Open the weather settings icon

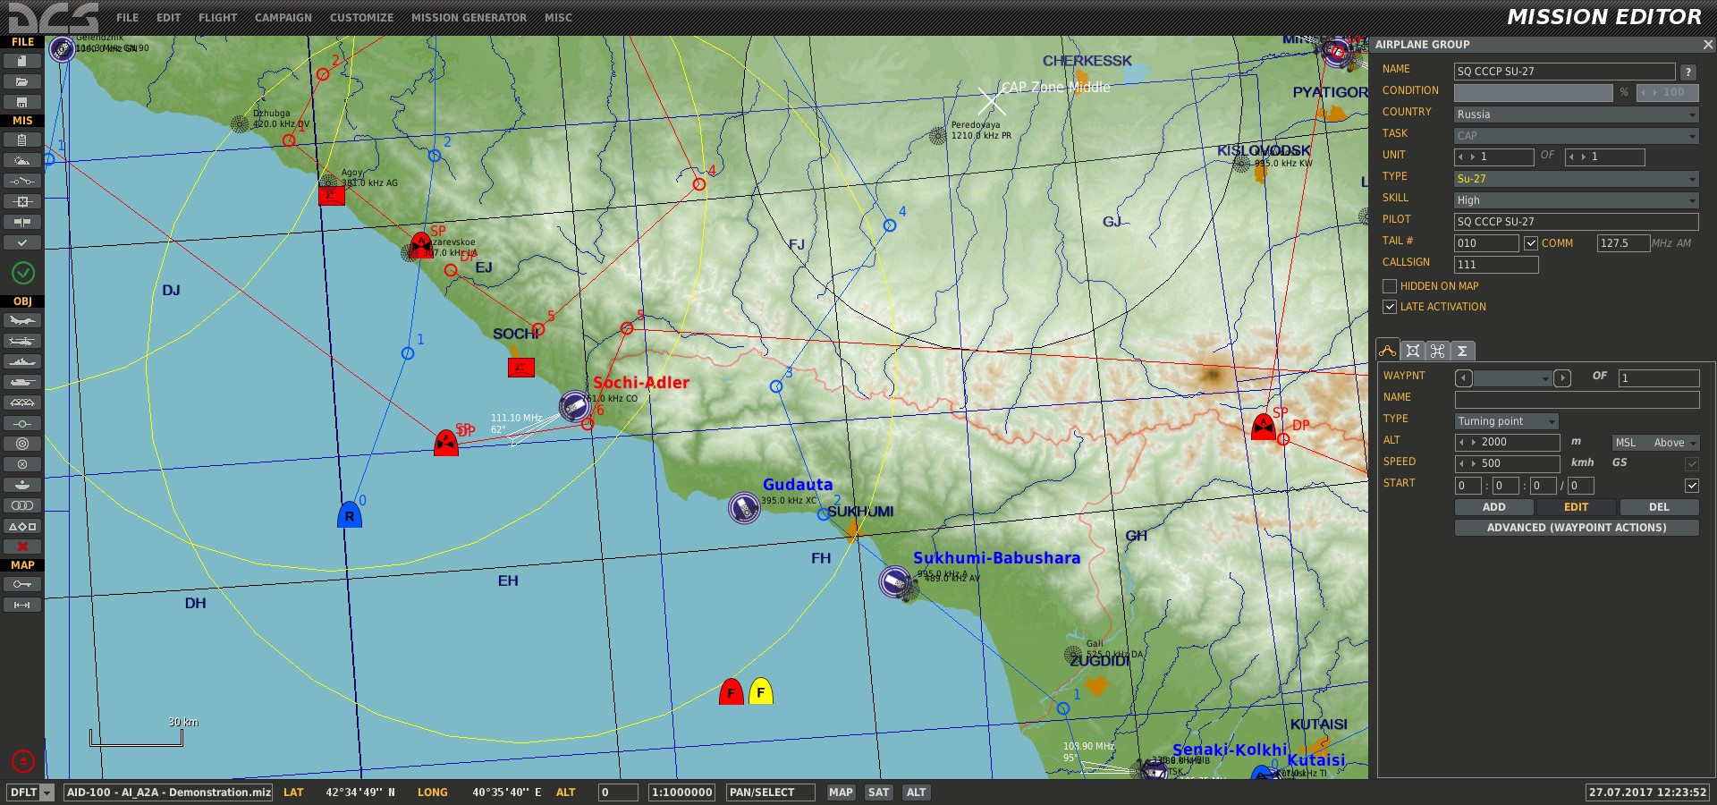tap(22, 161)
